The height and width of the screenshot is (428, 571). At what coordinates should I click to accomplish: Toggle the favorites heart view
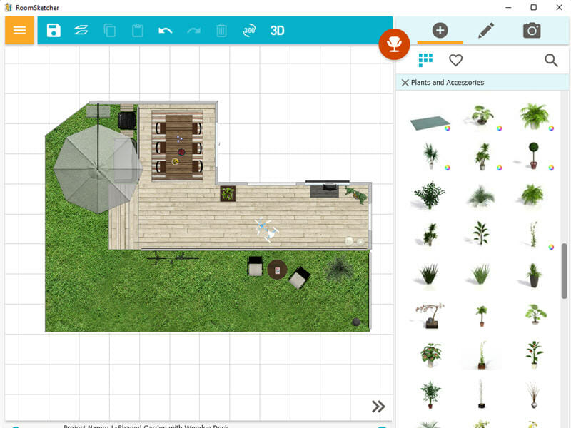pos(455,61)
